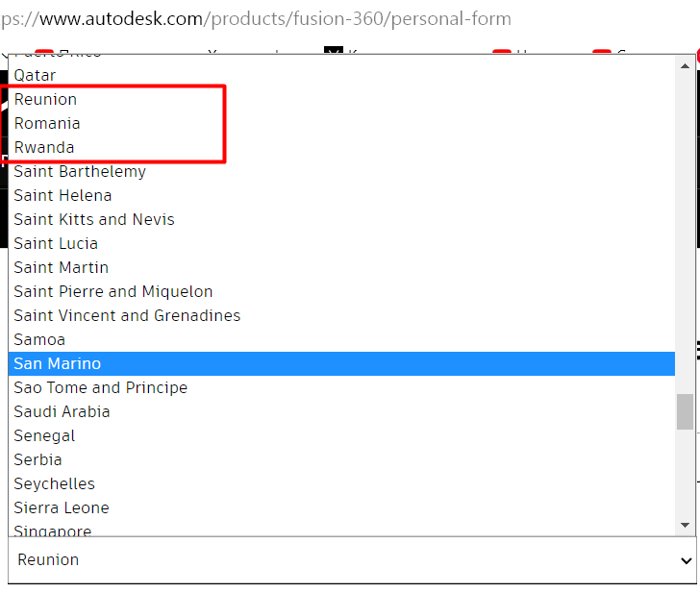Image resolution: width=700 pixels, height=593 pixels.
Task: Select Saint Vincent and Grenadines
Action: [x=127, y=315]
